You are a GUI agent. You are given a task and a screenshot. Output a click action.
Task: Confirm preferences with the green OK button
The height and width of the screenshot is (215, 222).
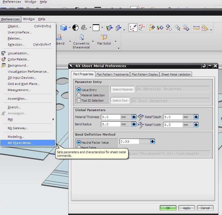coord(168,208)
